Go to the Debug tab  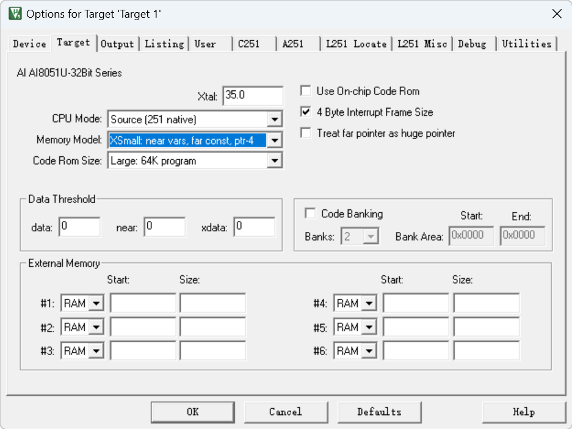(472, 44)
